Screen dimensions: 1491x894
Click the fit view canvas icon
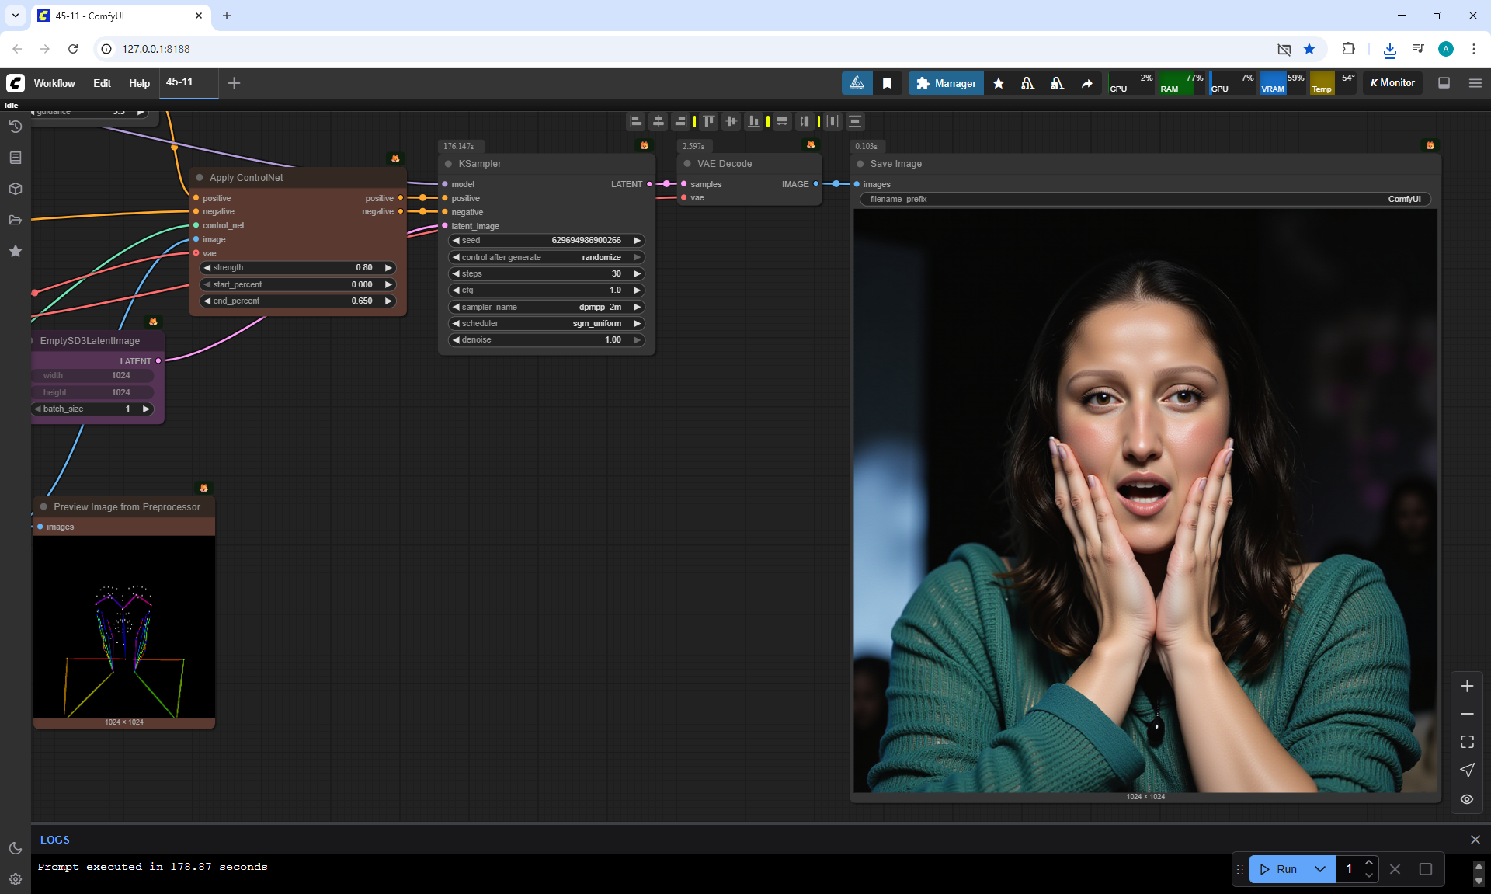tap(1467, 742)
